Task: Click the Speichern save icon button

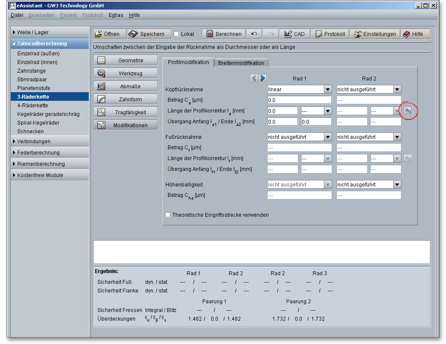Action: 148,34
